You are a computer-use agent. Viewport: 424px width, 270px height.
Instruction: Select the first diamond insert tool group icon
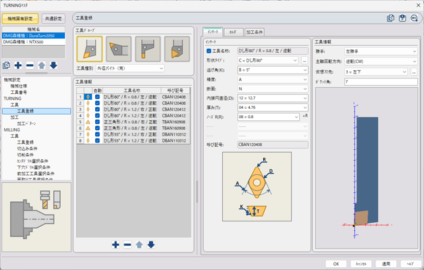(90, 49)
